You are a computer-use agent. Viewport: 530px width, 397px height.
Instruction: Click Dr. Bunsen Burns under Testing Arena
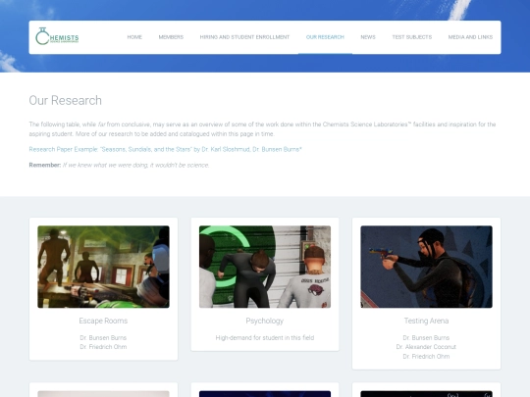click(x=426, y=337)
